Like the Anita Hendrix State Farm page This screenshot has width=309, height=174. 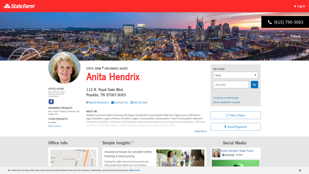pos(228,155)
